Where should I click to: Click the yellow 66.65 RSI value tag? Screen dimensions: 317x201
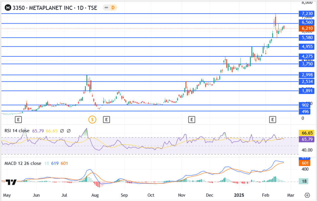pyautogui.click(x=307, y=133)
